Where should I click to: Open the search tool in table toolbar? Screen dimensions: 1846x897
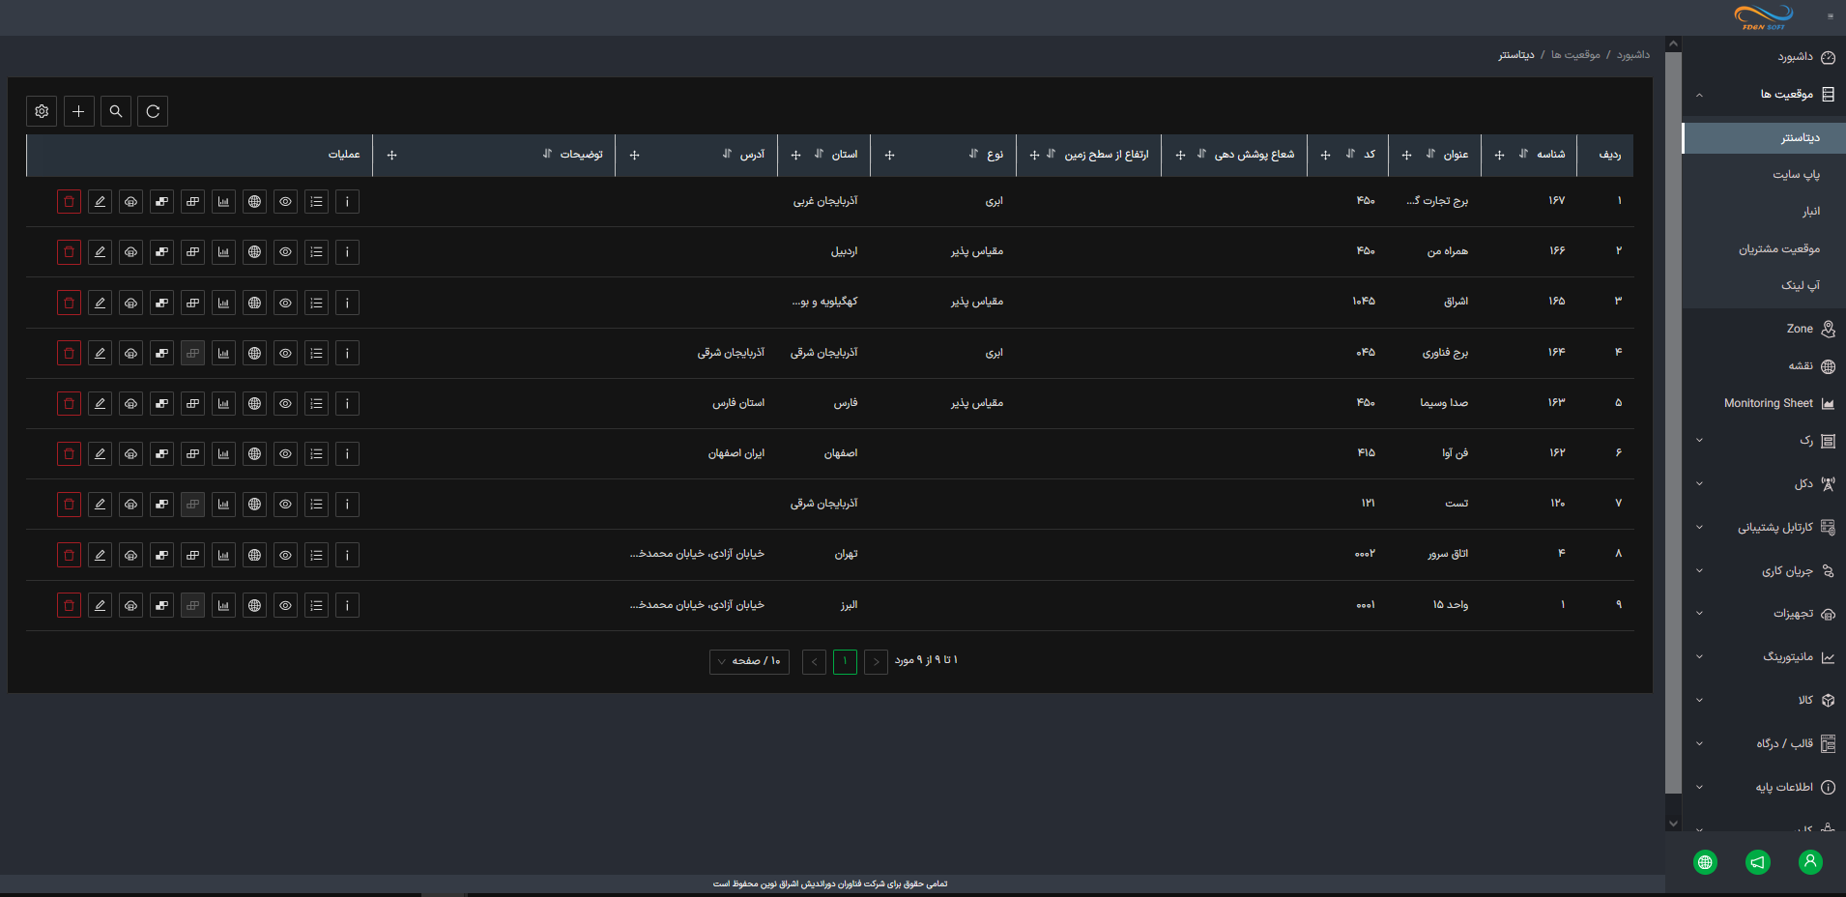(x=116, y=111)
